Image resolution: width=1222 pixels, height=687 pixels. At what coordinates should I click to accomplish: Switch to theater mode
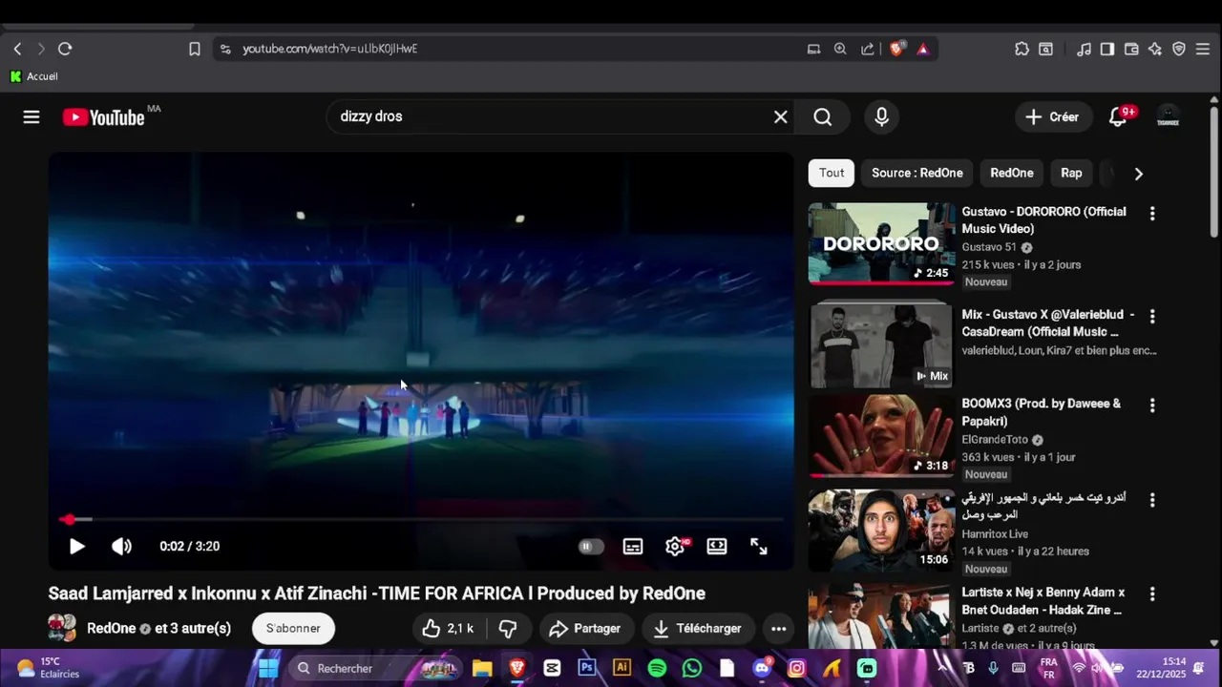(717, 546)
